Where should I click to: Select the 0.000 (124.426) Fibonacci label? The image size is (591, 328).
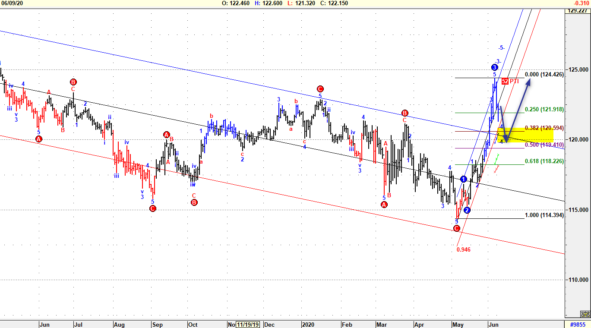[x=544, y=75]
